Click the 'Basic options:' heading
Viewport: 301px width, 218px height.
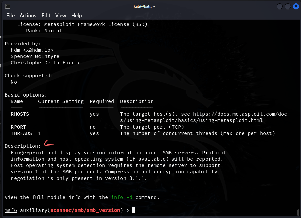(26, 95)
